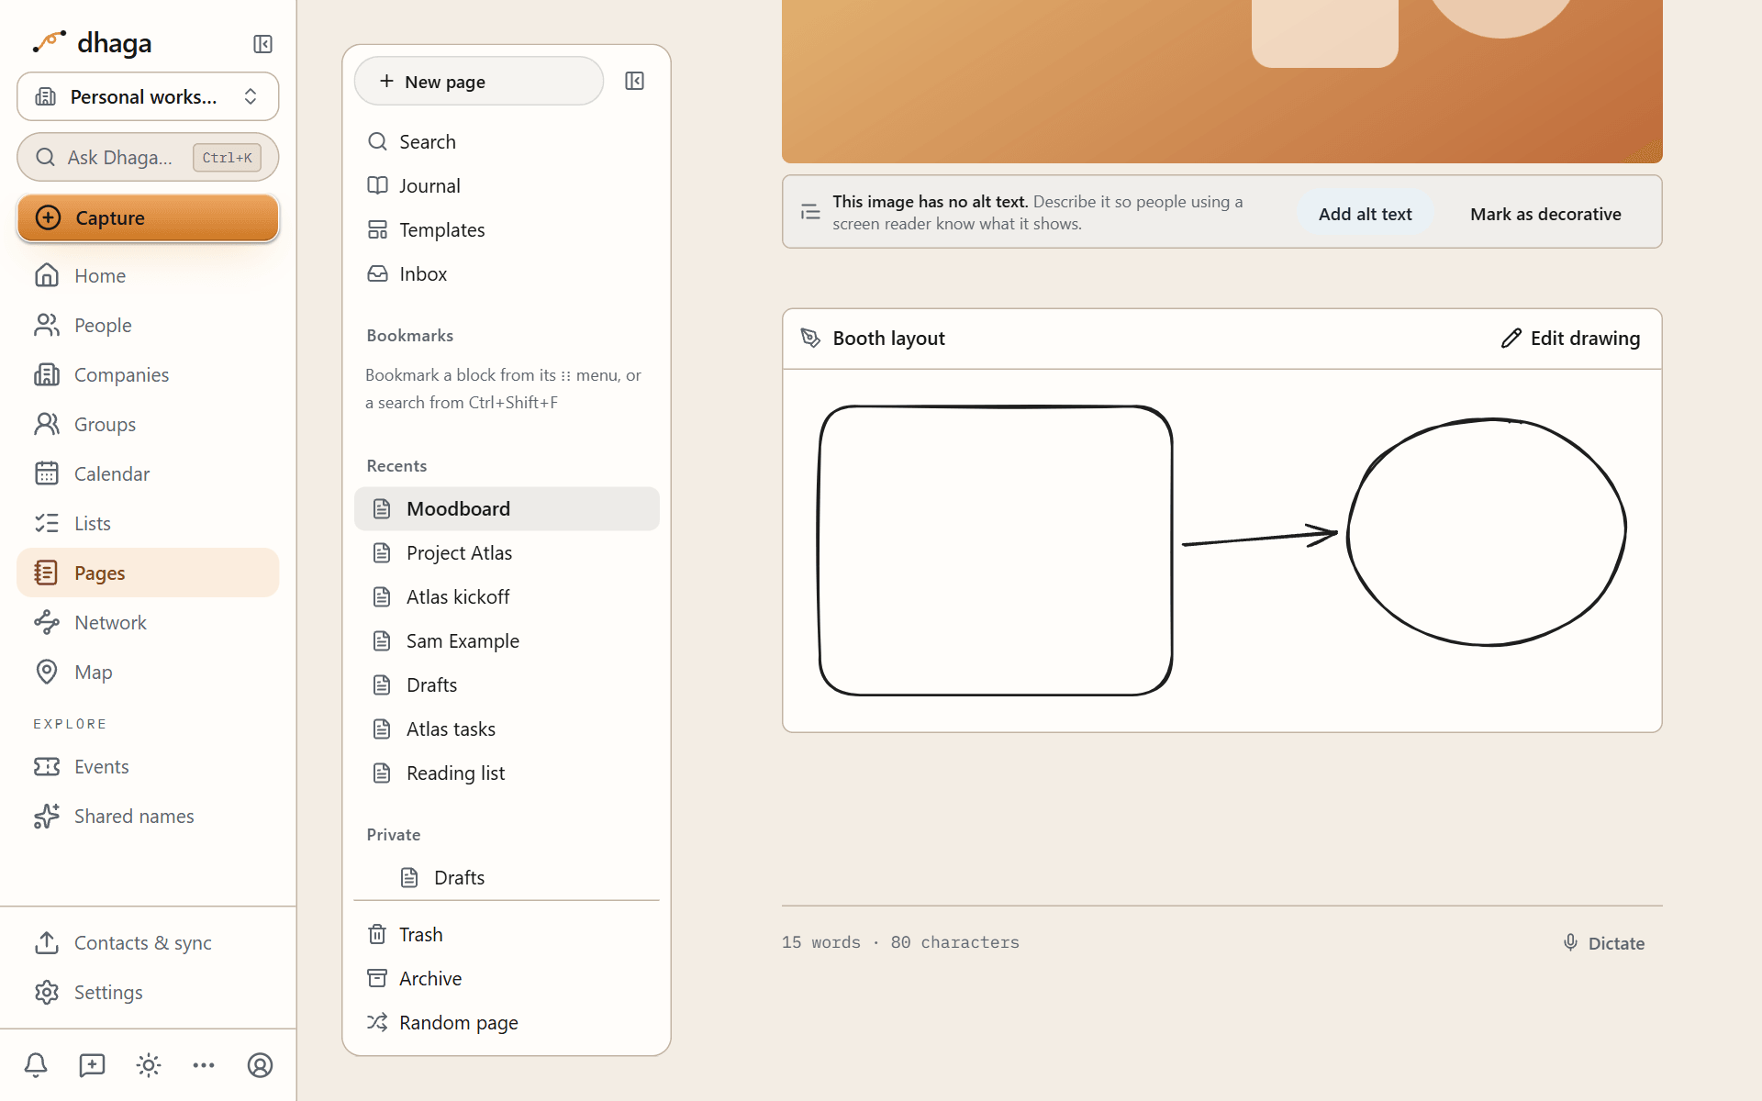Open the Archive
This screenshot has width=1762, height=1101.
[x=507, y=978]
